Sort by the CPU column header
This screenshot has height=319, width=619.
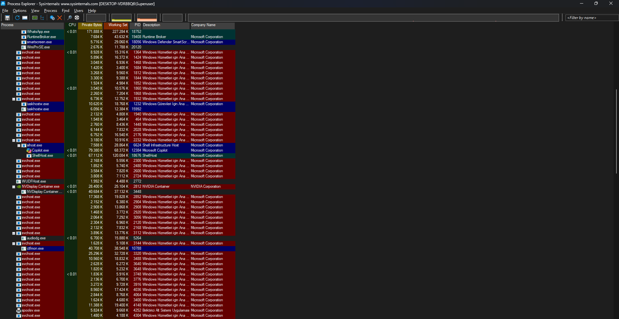point(71,25)
